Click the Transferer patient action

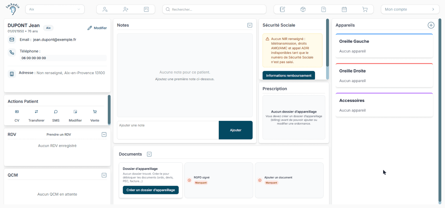click(x=36, y=116)
